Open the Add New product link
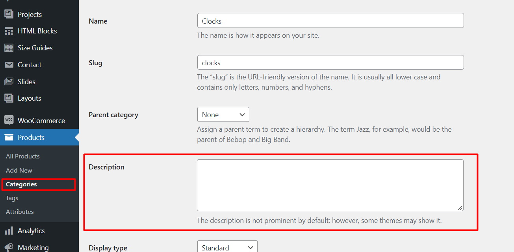The image size is (514, 252). pos(19,170)
